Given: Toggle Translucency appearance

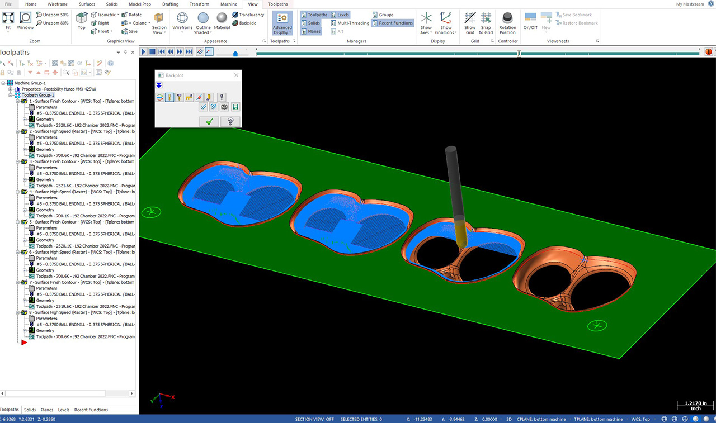Looking at the screenshot, I should [248, 15].
